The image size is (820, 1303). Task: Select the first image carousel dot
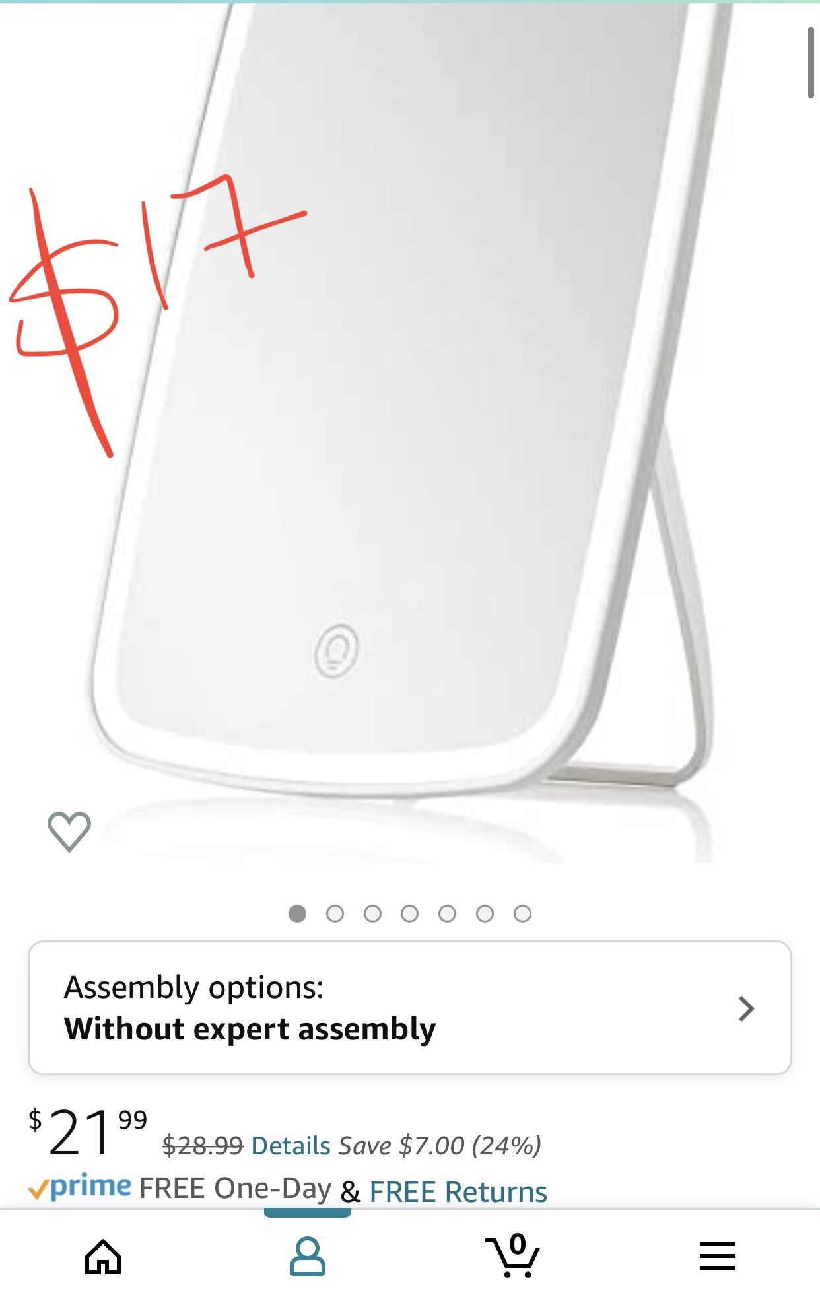pyautogui.click(x=298, y=913)
